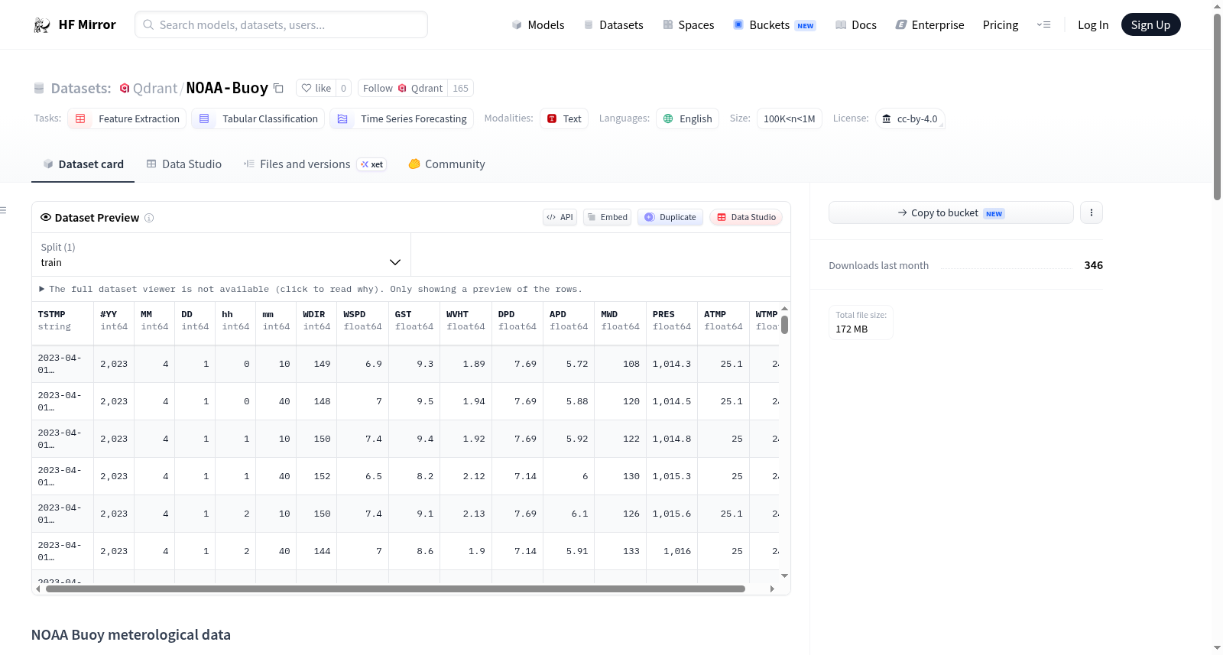Click the 100K<n<1M size tag

tap(789, 118)
